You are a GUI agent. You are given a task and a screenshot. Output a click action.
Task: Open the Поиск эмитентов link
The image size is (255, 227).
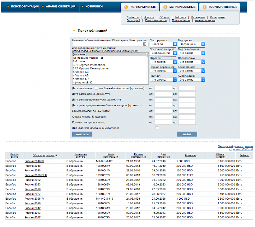point(156,20)
